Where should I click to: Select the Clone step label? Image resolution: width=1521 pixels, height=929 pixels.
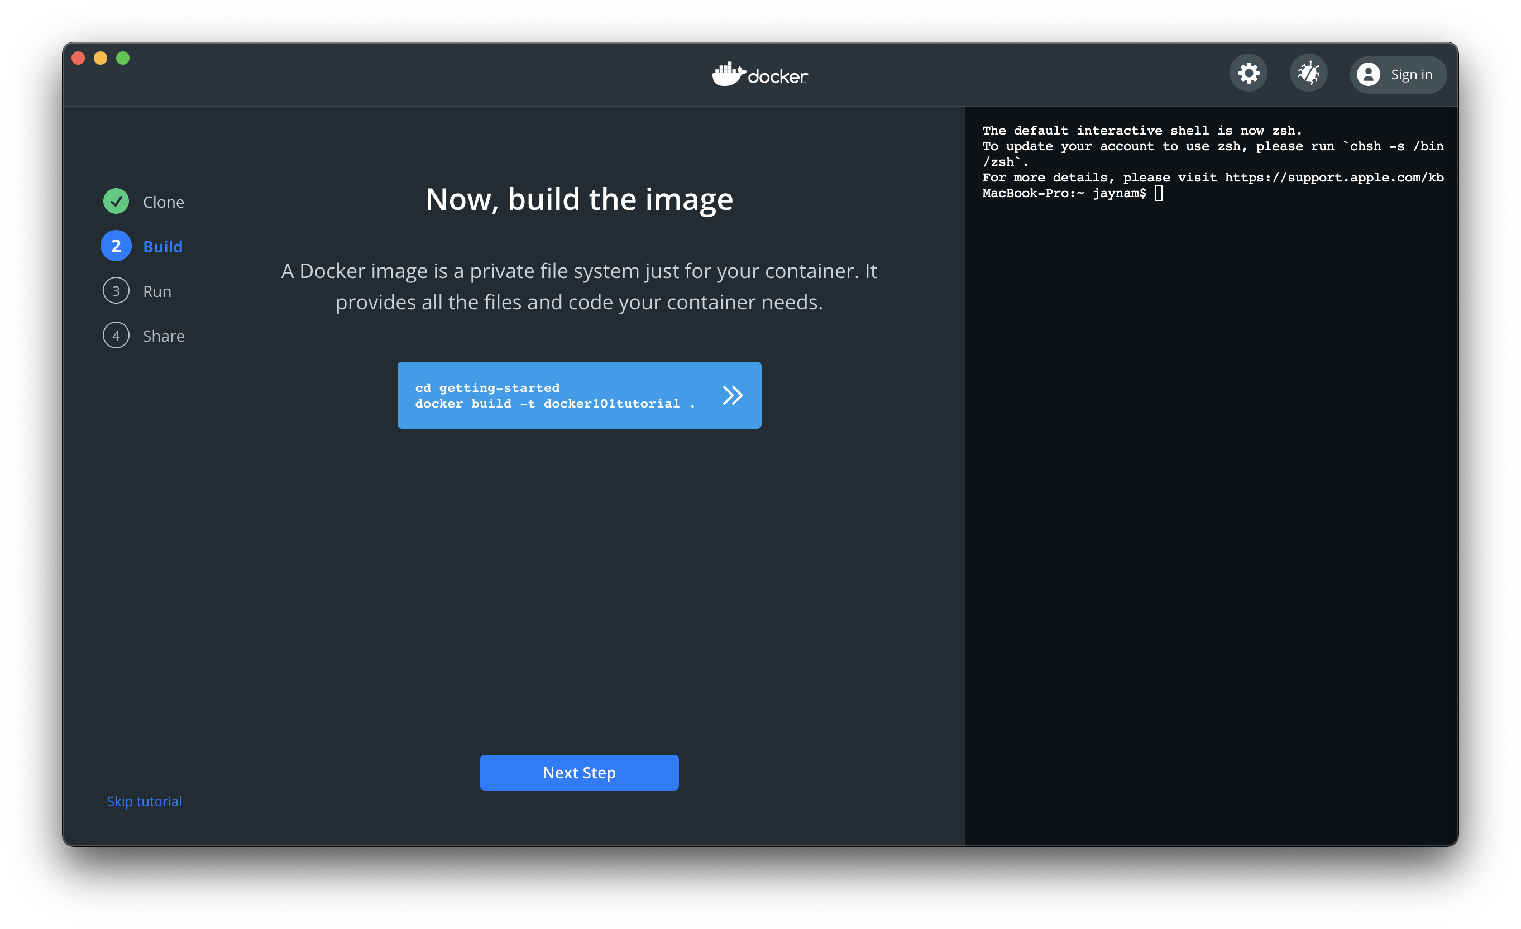tap(164, 202)
